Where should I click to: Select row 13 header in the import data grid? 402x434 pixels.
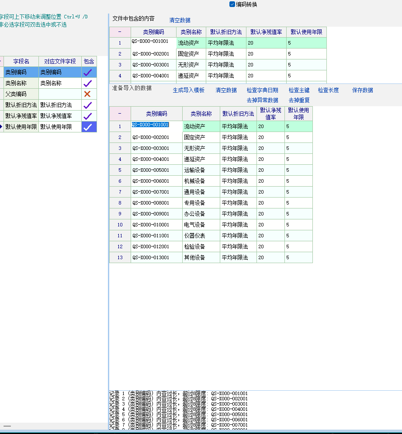(x=120, y=257)
